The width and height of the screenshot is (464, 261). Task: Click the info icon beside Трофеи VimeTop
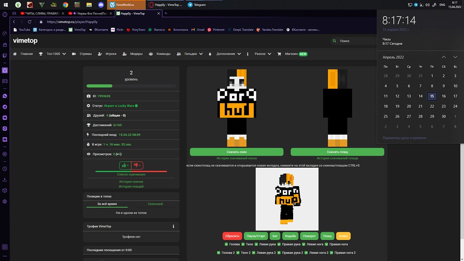tap(173, 226)
